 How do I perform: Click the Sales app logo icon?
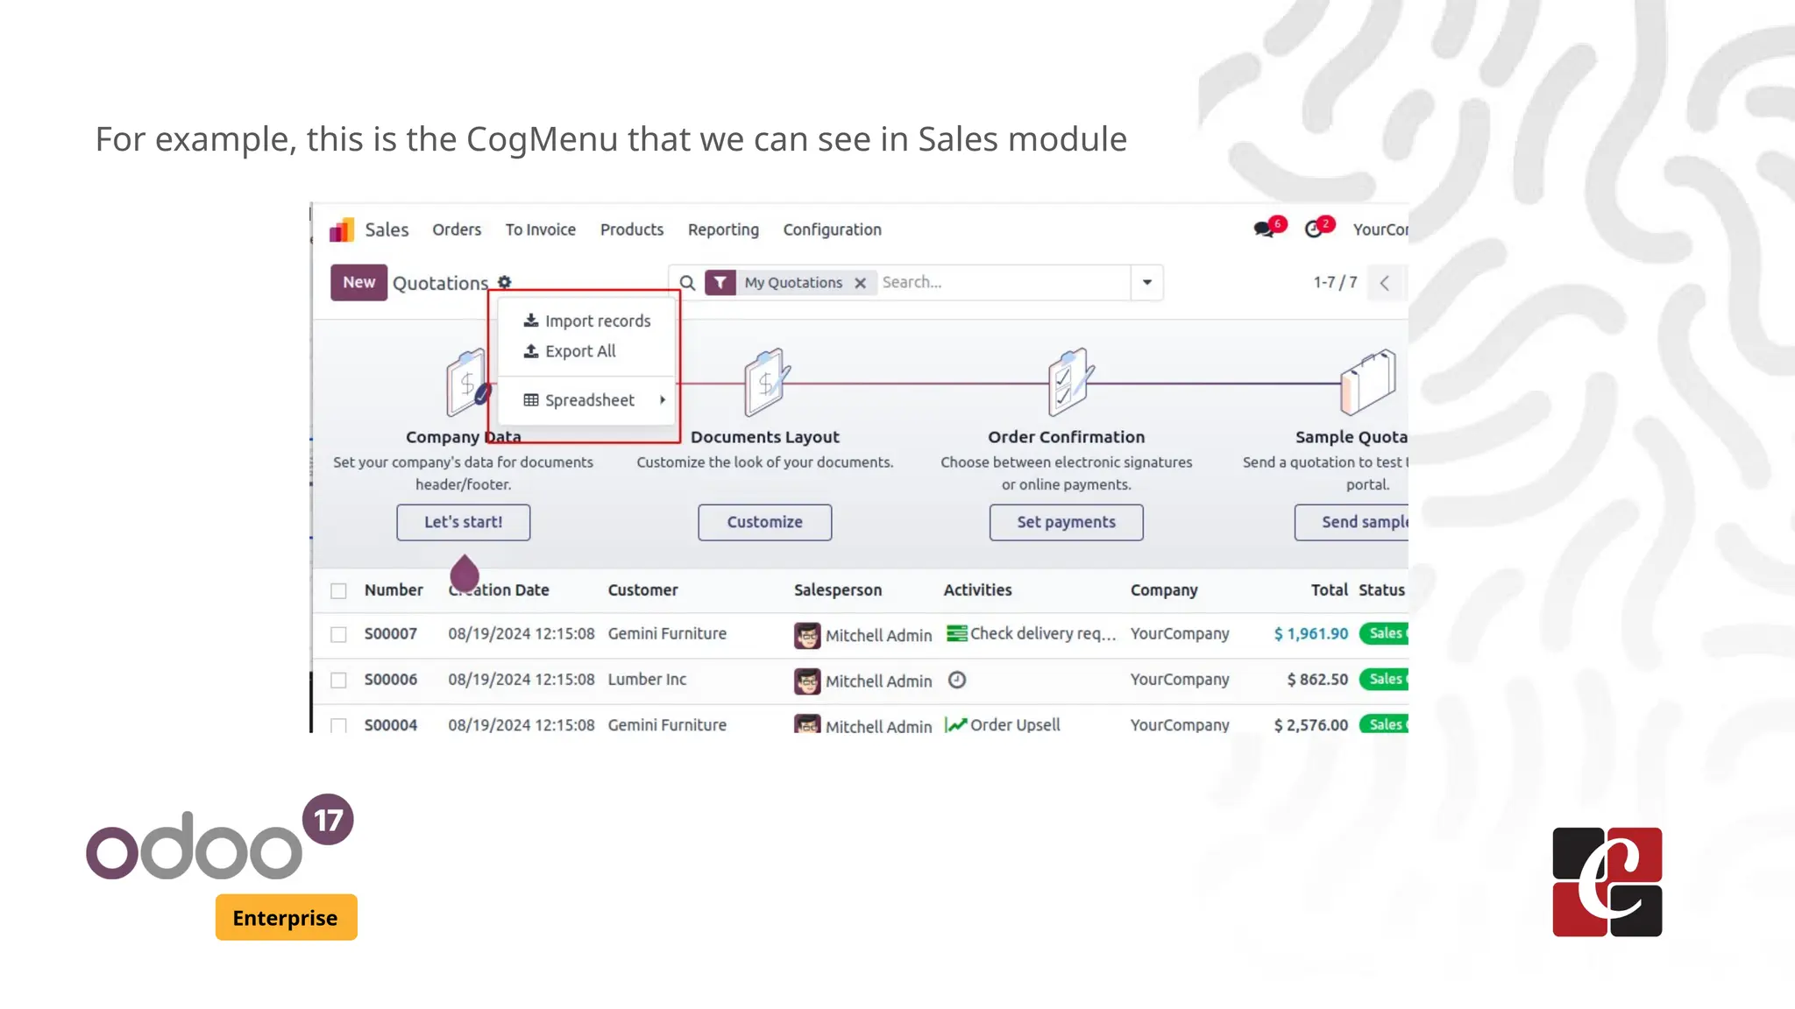click(x=342, y=229)
